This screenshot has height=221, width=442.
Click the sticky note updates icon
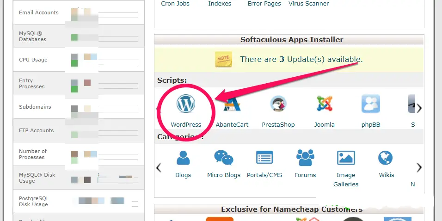tap(223, 59)
